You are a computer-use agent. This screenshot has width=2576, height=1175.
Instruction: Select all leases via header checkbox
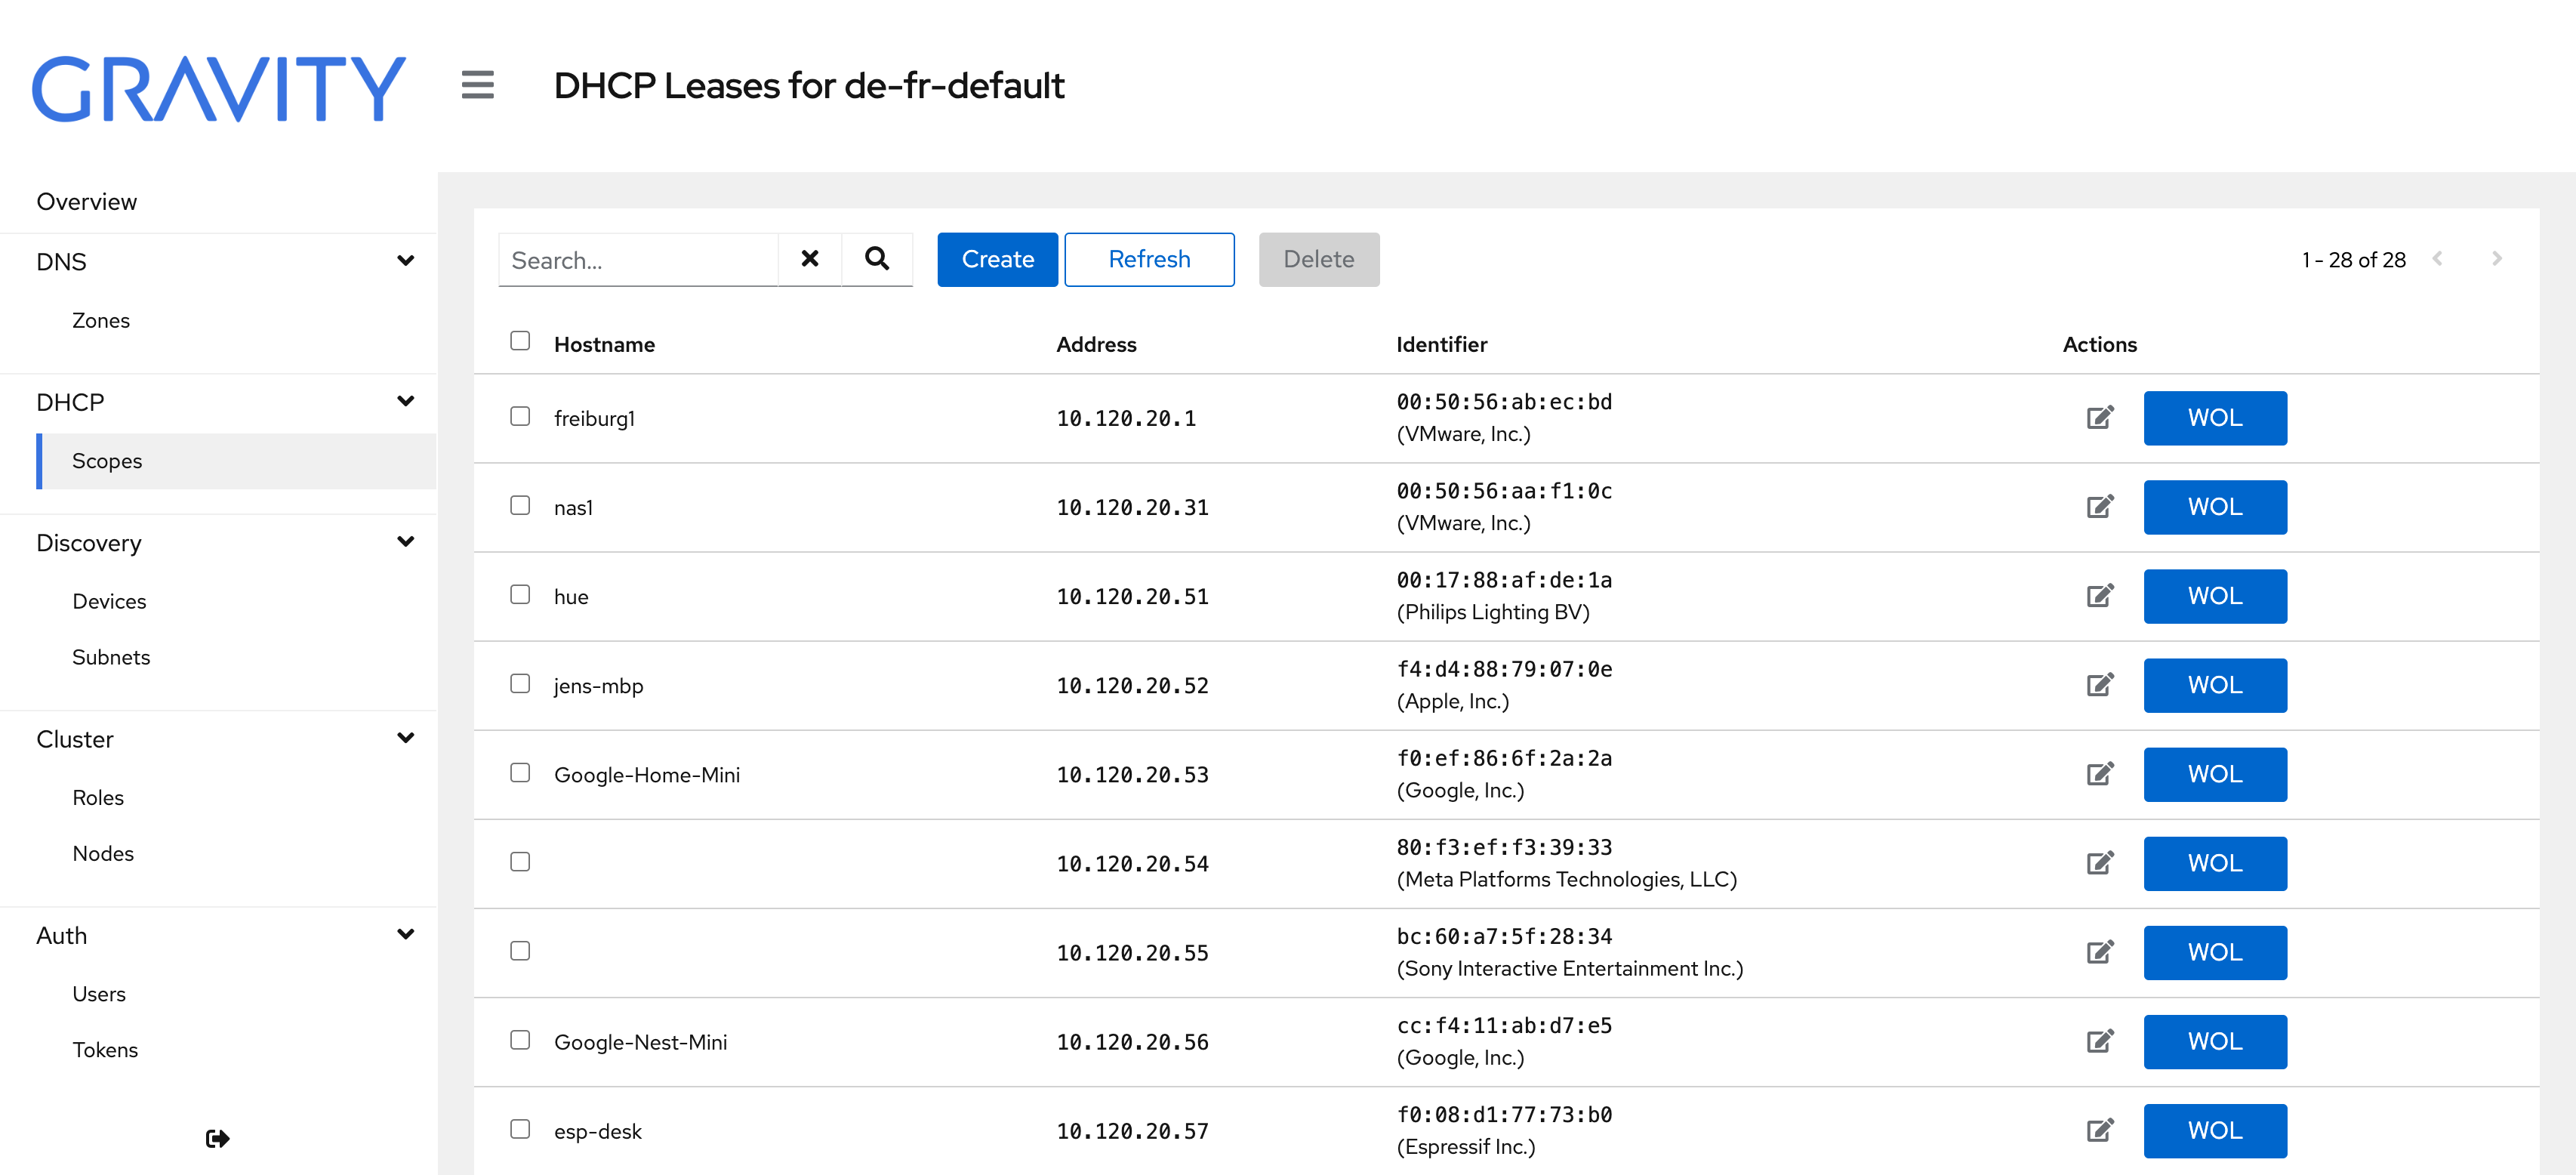(520, 341)
